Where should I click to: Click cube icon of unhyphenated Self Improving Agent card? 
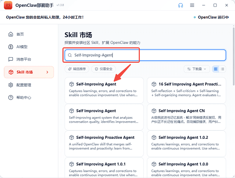coord(72,111)
